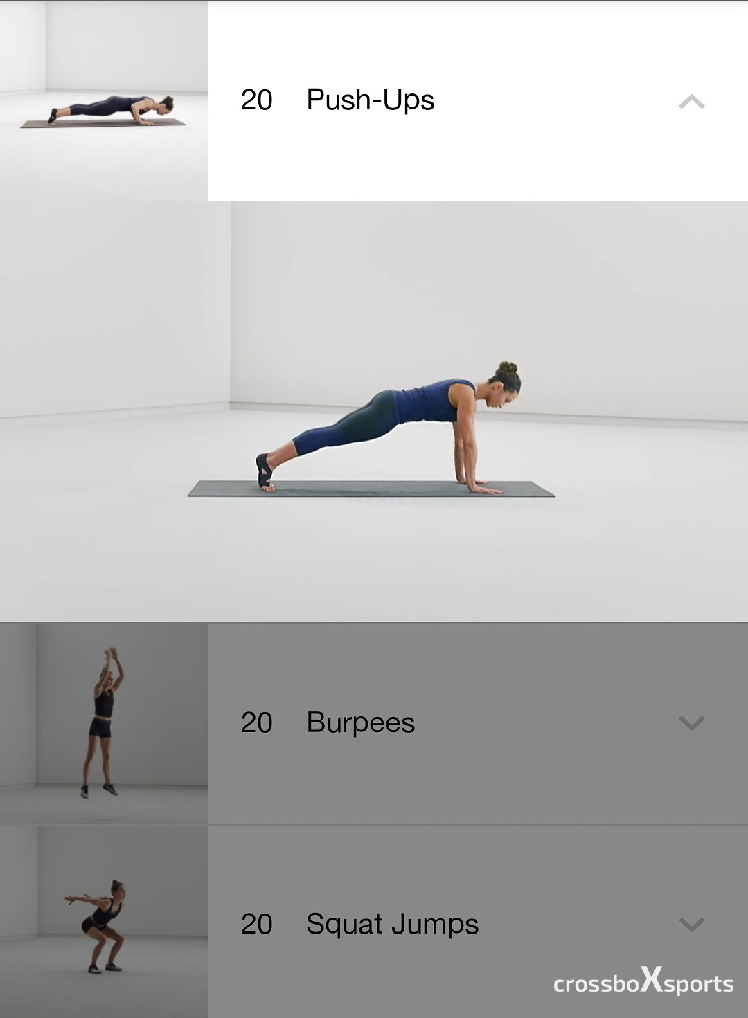This screenshot has height=1018, width=748.
Task: Open the Push-Ups preview thumbnail
Action: (x=104, y=101)
